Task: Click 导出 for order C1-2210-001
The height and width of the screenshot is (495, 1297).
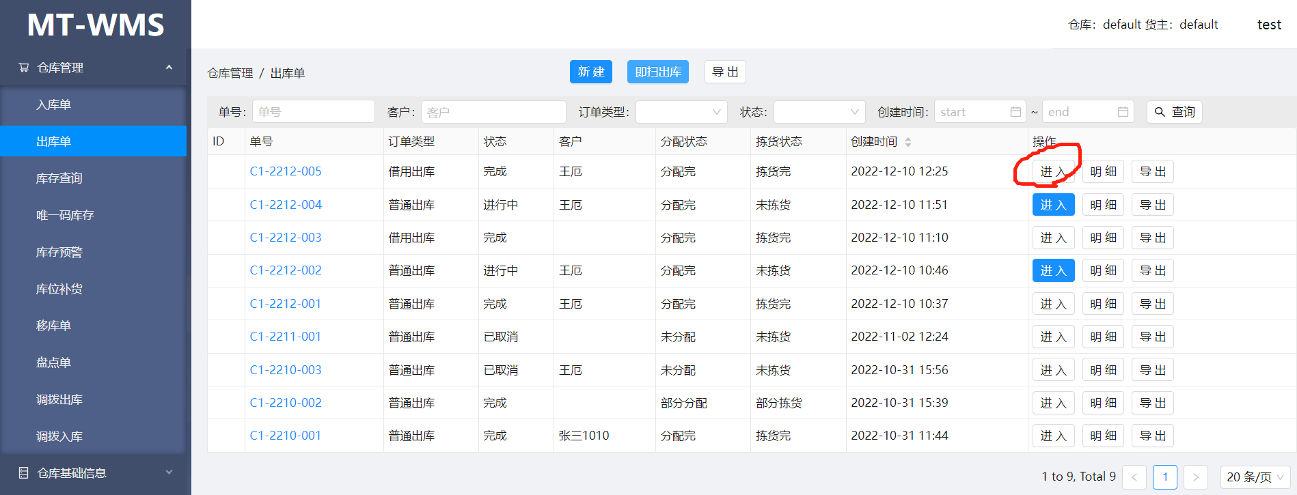Action: click(x=1153, y=436)
